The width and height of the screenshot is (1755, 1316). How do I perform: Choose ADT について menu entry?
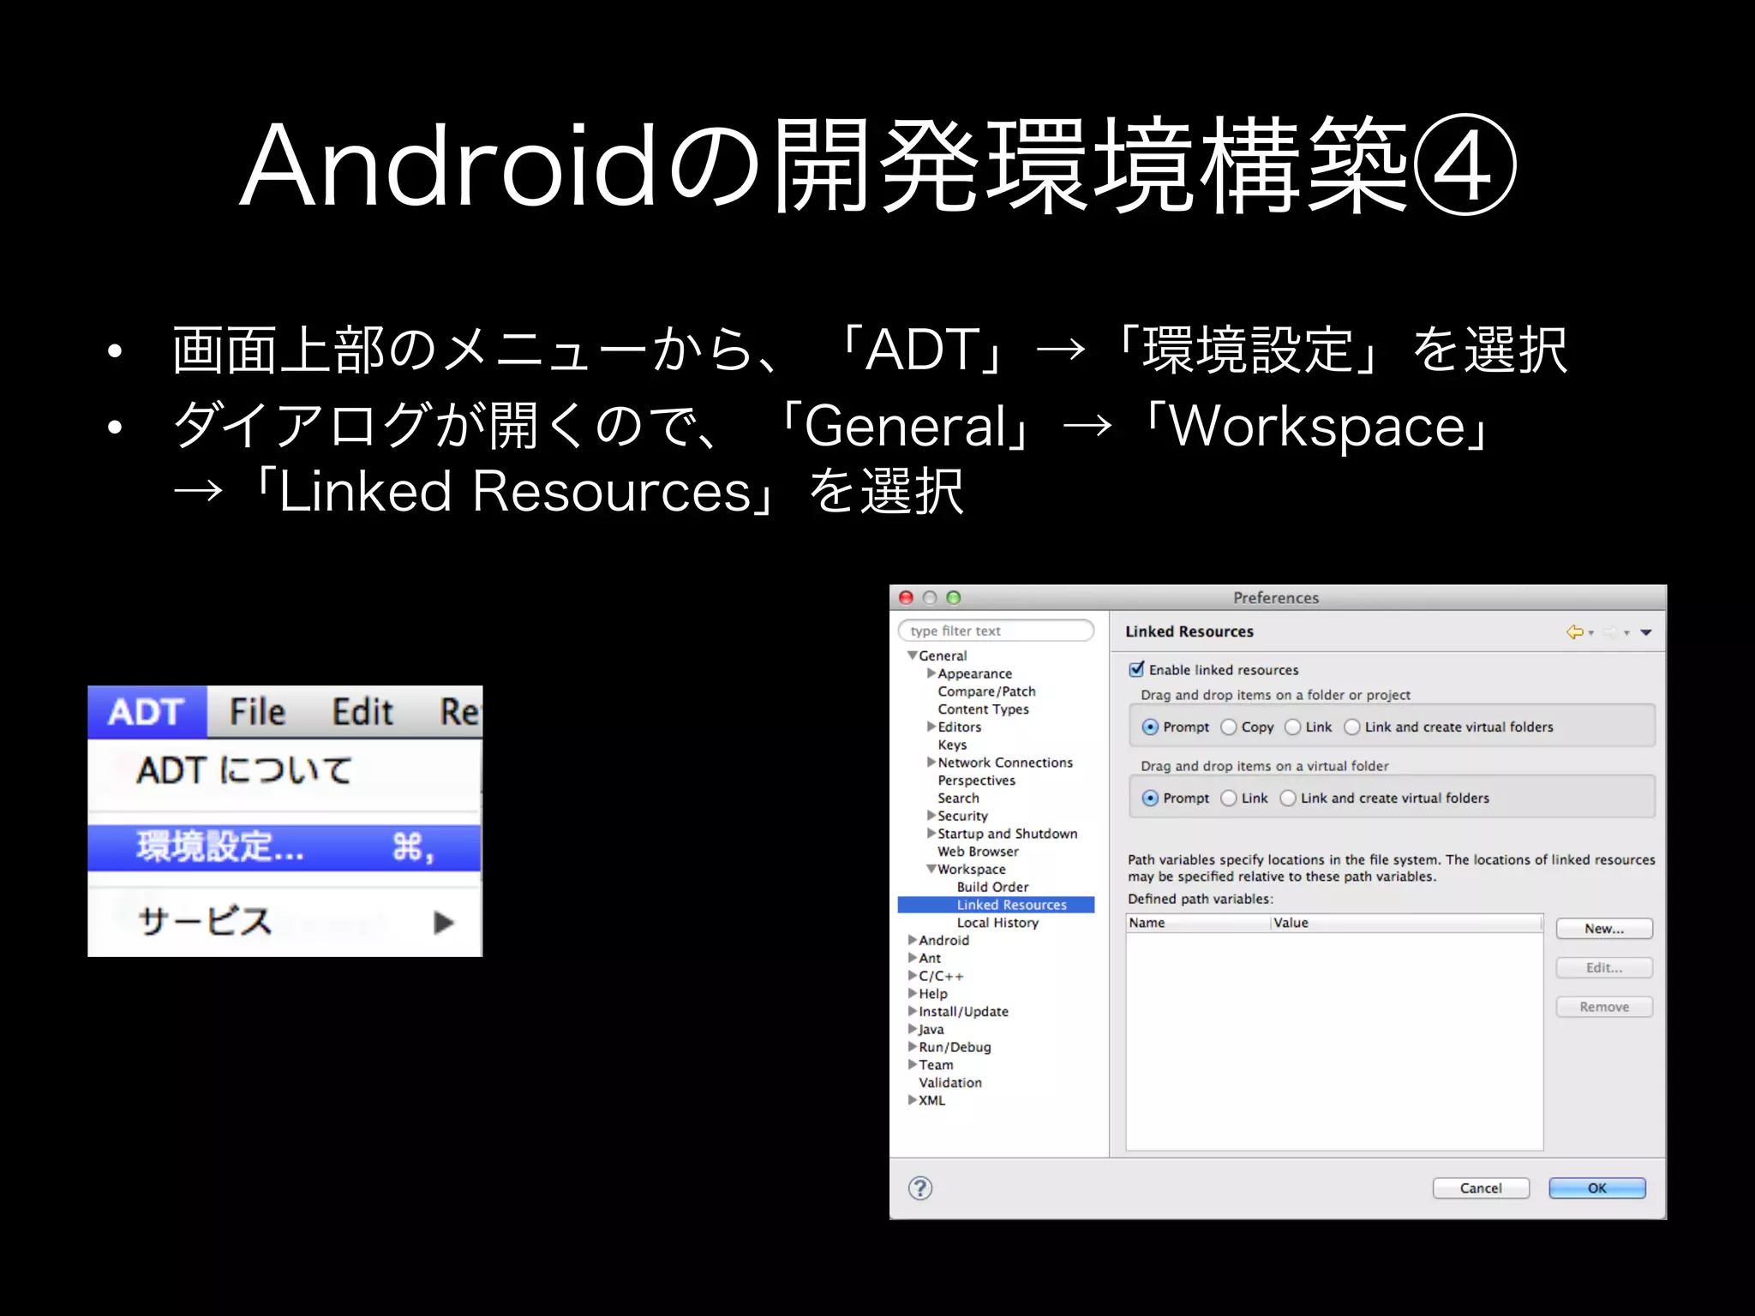284,770
